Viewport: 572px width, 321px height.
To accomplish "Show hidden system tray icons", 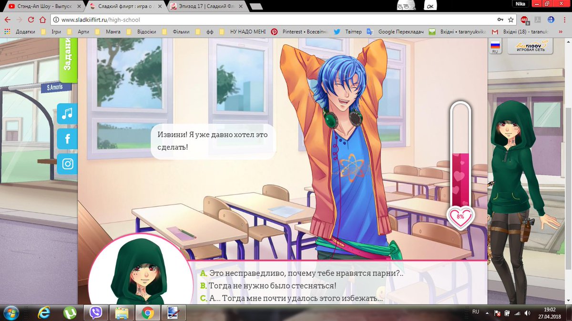I will pyautogui.click(x=488, y=312).
